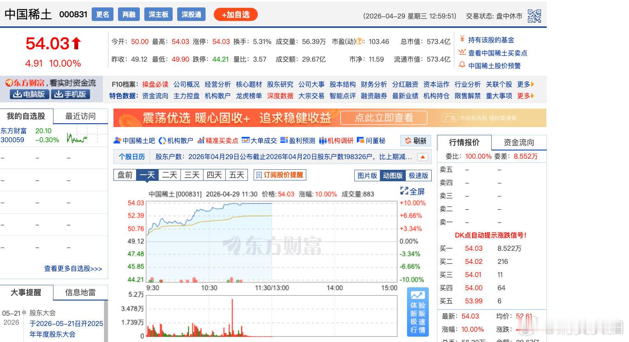Click the 市盈(动) help question mark
The width and height of the screenshot is (629, 342).
tap(359, 42)
